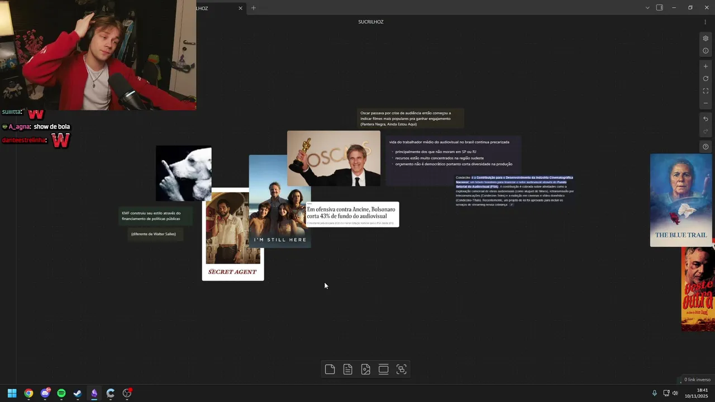Click the 0 link inverso status

[697, 380]
